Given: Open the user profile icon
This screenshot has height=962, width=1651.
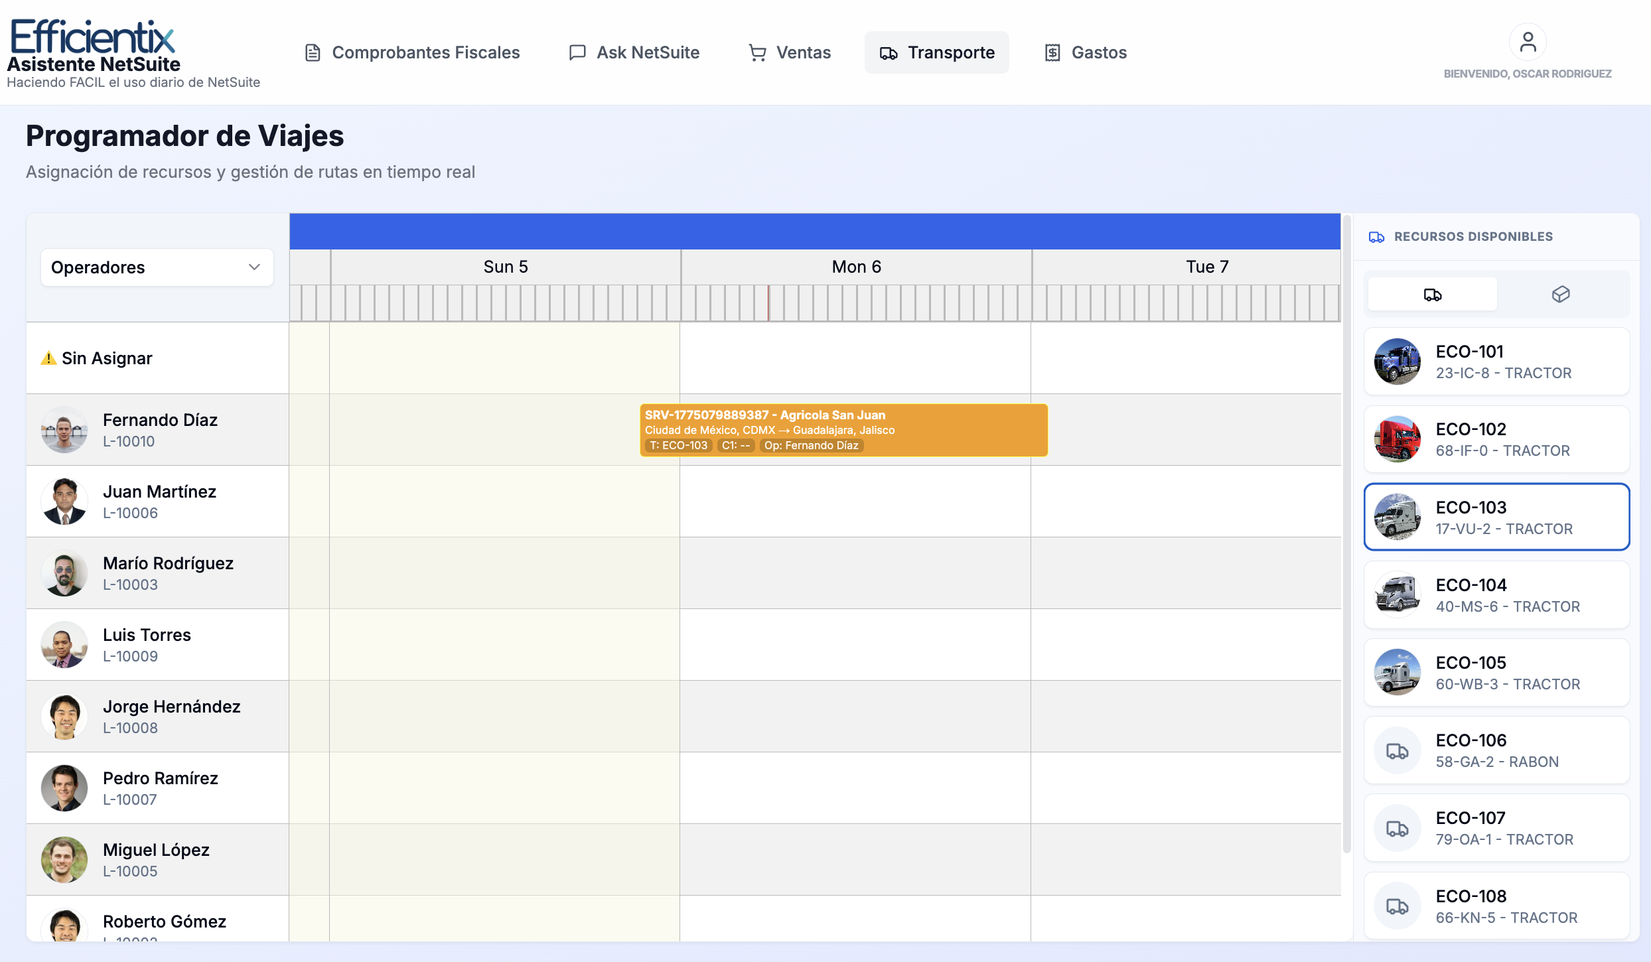Looking at the screenshot, I should tap(1528, 42).
